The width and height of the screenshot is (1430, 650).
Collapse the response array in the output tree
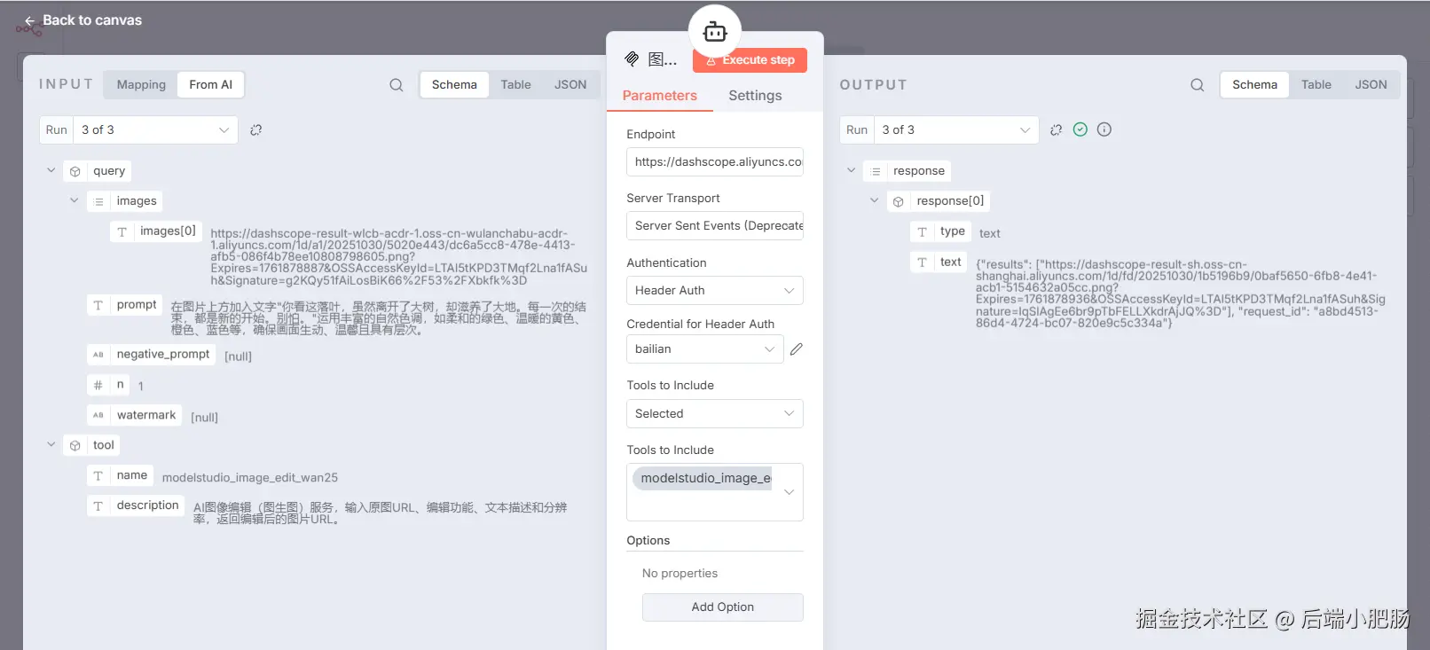coord(851,170)
